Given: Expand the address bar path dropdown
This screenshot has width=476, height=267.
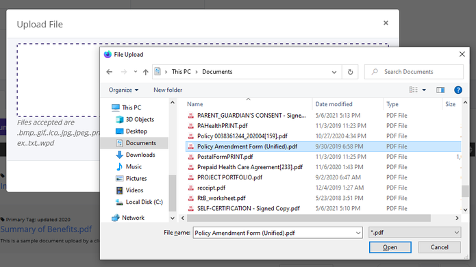Looking at the screenshot, I should 334,72.
